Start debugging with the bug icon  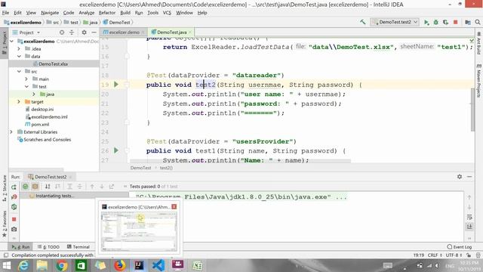click(x=436, y=22)
